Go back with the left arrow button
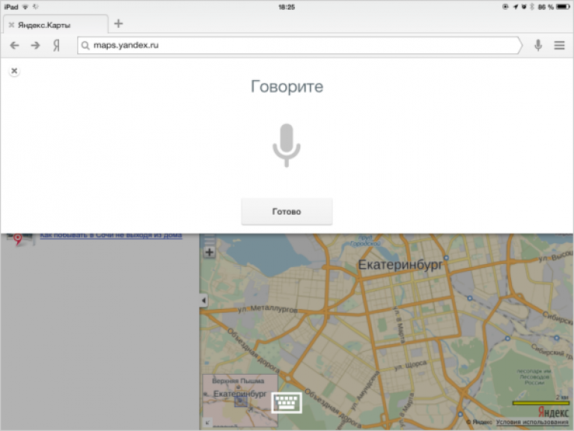Screen dimensions: 574x431 click(15, 46)
